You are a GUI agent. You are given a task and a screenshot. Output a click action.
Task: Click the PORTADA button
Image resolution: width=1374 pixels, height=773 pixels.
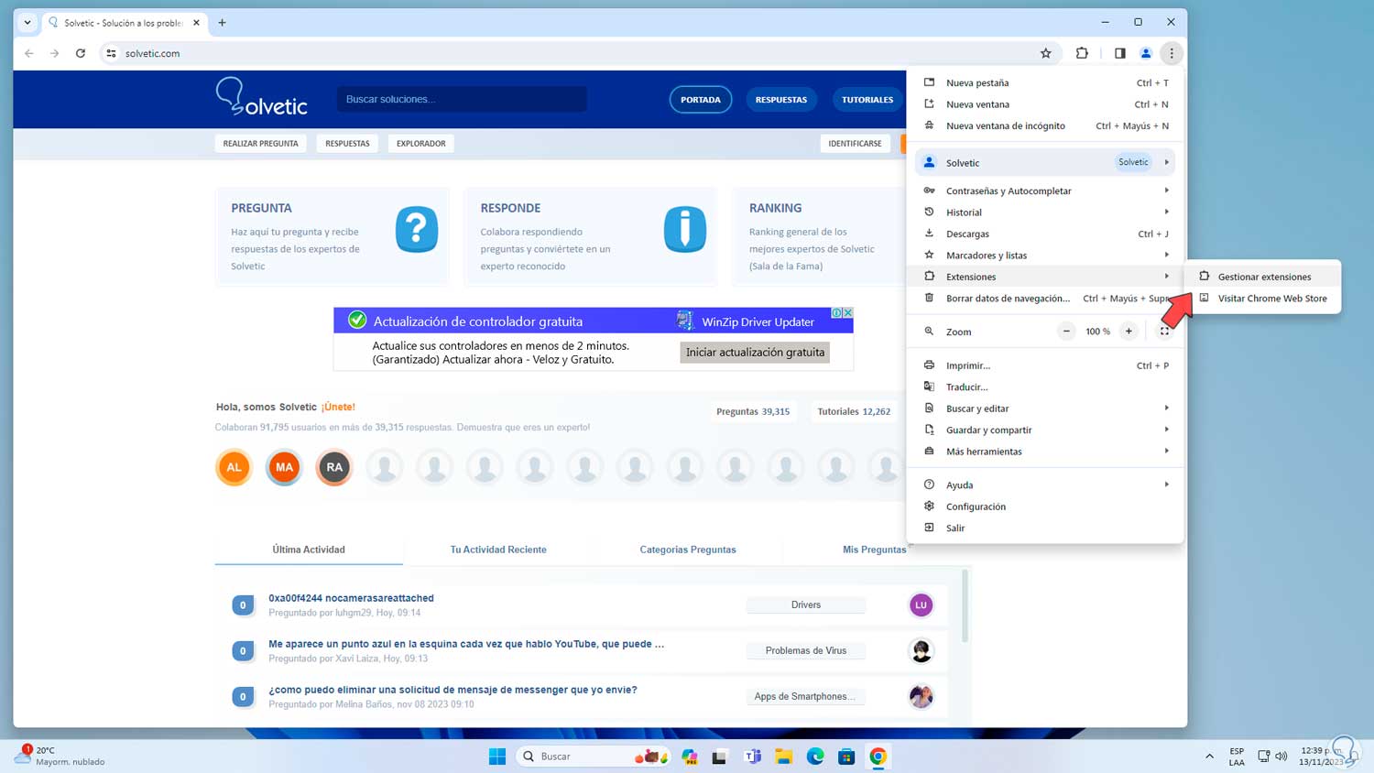(701, 99)
